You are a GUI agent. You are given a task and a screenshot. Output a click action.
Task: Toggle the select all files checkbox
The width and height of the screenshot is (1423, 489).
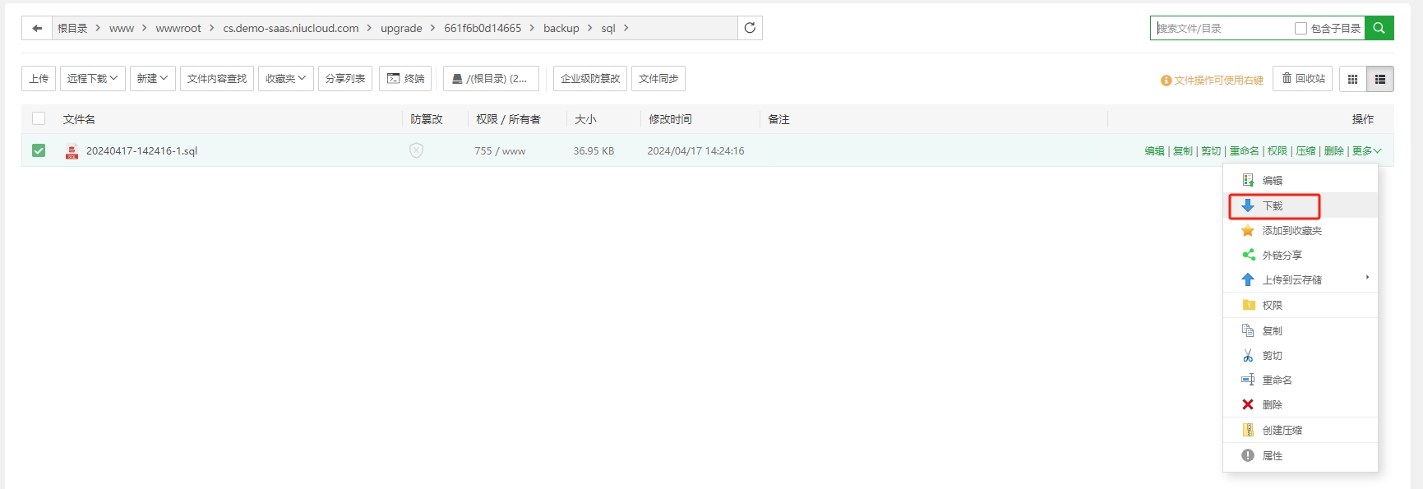[39, 118]
